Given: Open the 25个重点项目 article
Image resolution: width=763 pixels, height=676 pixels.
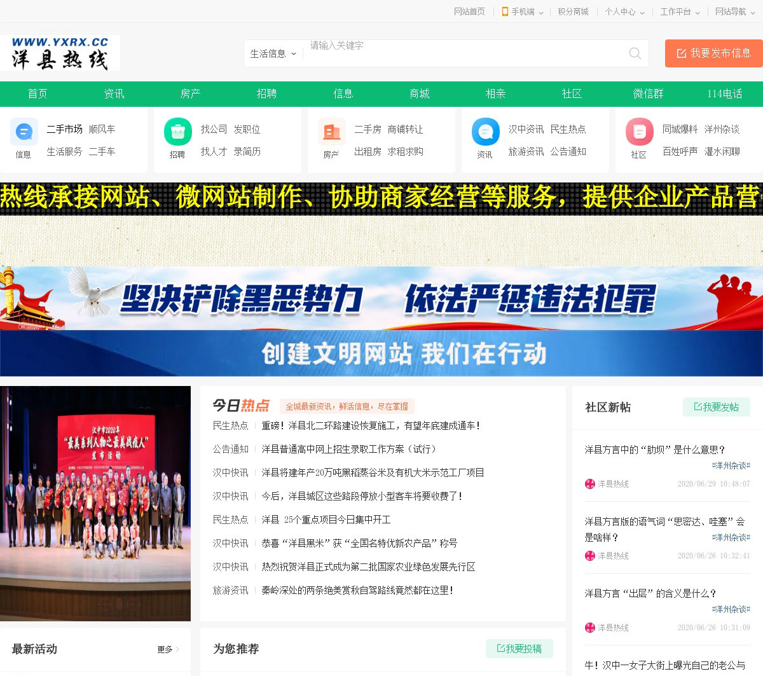Looking at the screenshot, I should pyautogui.click(x=326, y=520).
